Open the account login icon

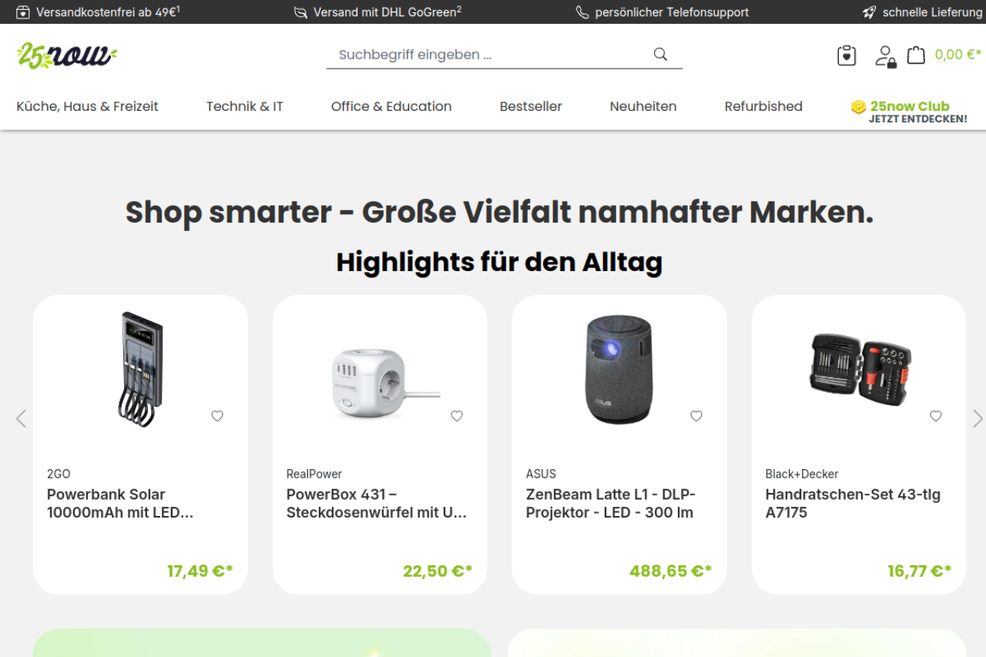[x=885, y=55]
